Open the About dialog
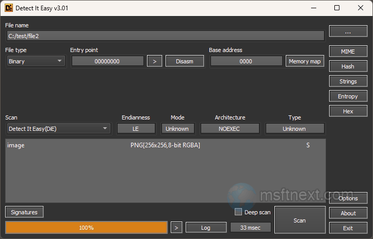This screenshot has width=373, height=239. [348, 213]
